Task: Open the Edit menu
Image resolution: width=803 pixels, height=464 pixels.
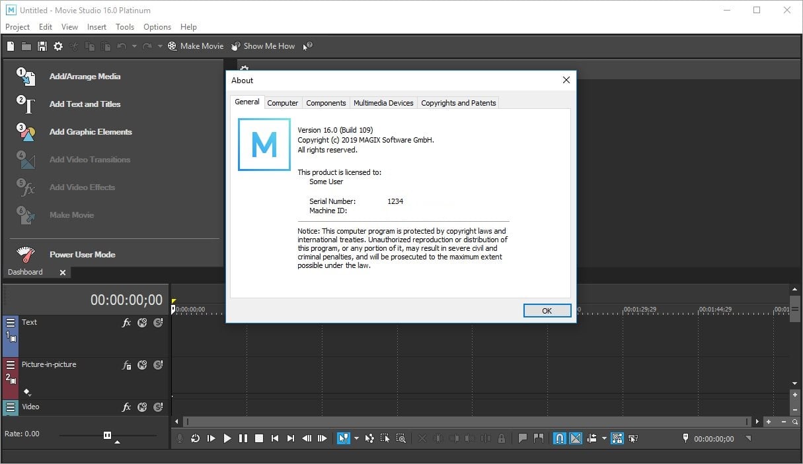Action: [x=46, y=27]
